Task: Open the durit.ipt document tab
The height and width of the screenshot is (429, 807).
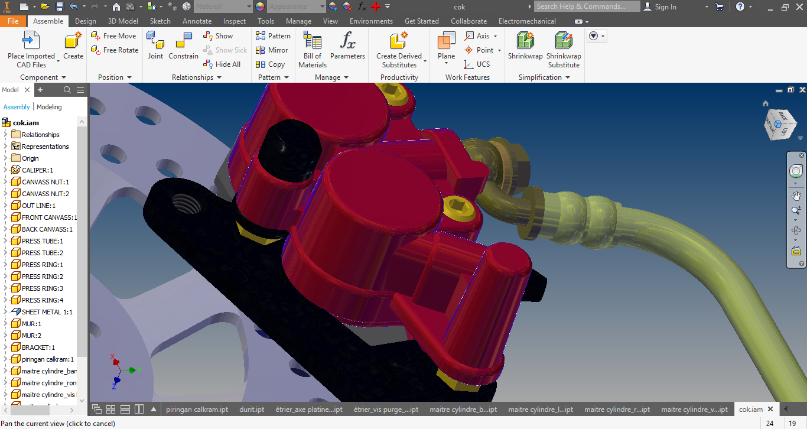Action: click(x=252, y=409)
